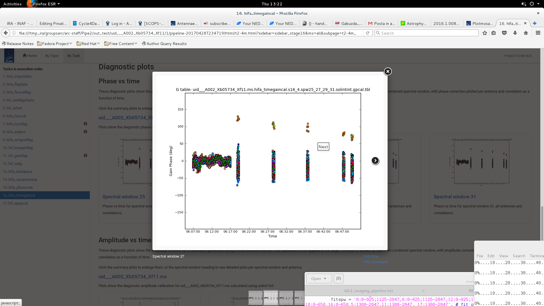Click the ALMA logo
This screenshot has height=306, width=544.
[x=9, y=56]
